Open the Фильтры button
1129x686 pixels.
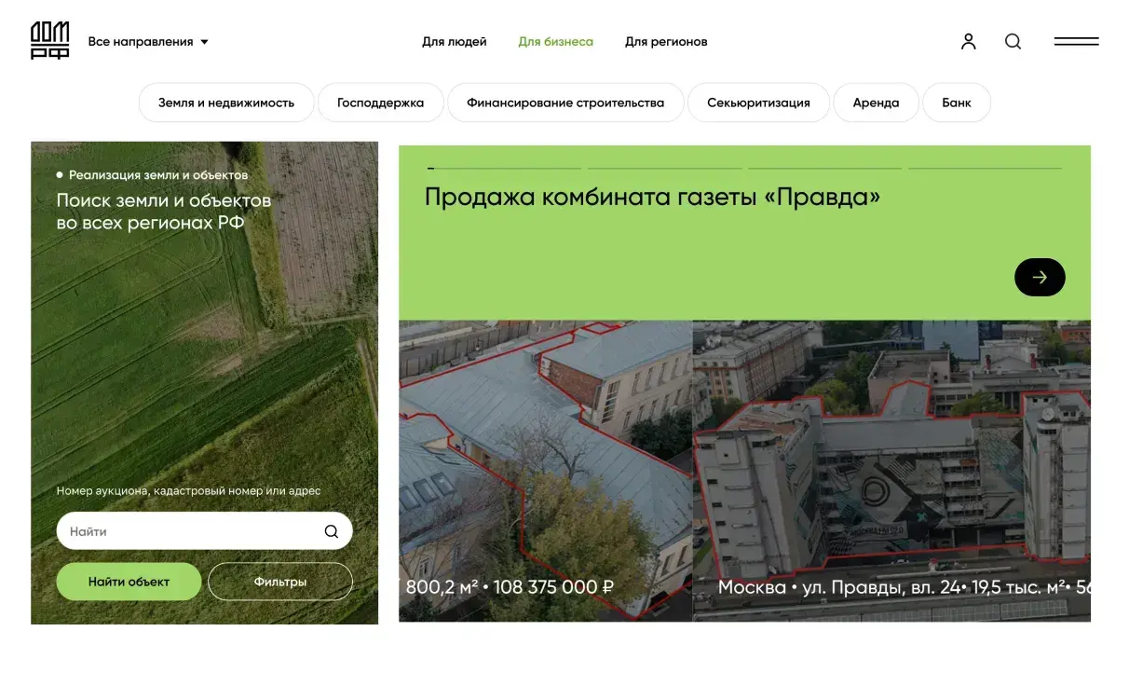pos(280,582)
